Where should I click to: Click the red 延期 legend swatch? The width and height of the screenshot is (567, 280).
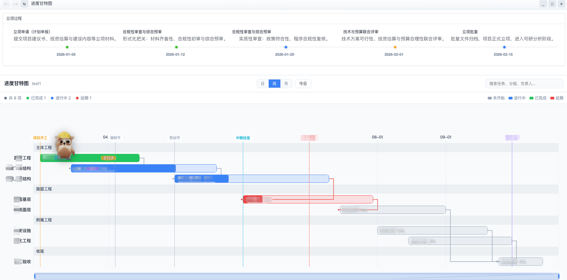point(552,98)
